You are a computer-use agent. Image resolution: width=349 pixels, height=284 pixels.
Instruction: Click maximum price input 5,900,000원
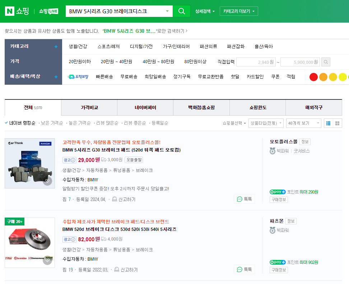300,62
